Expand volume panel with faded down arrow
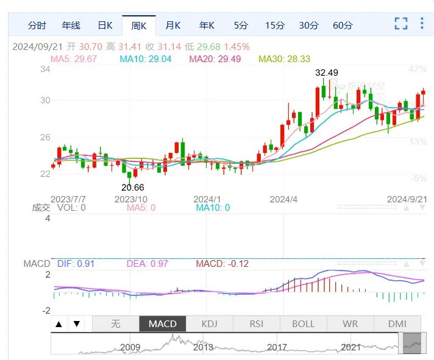The height and width of the screenshot is (360, 434). [x=422, y=208]
